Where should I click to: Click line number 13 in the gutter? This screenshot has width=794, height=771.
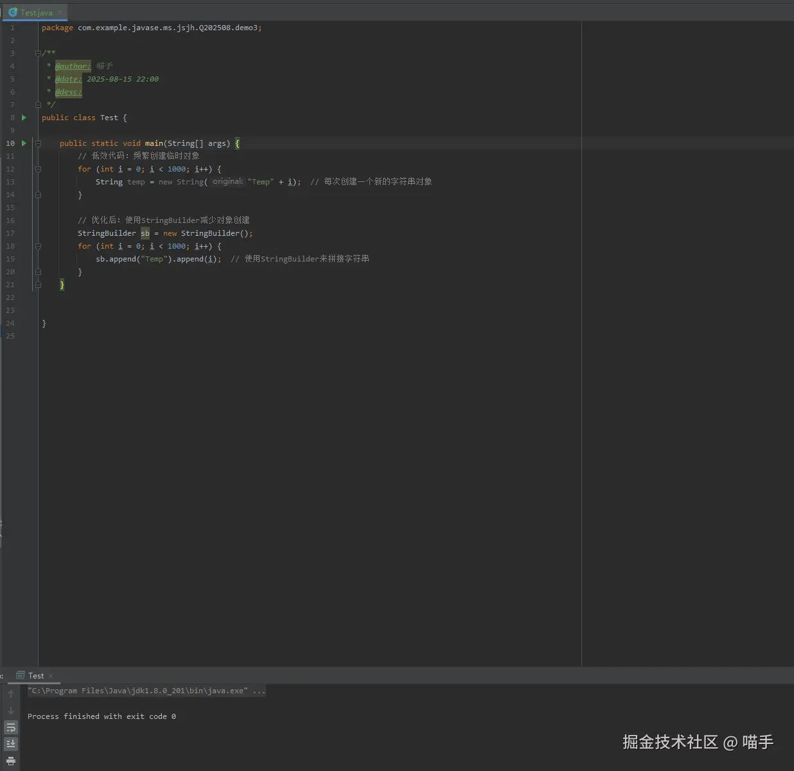pos(10,182)
